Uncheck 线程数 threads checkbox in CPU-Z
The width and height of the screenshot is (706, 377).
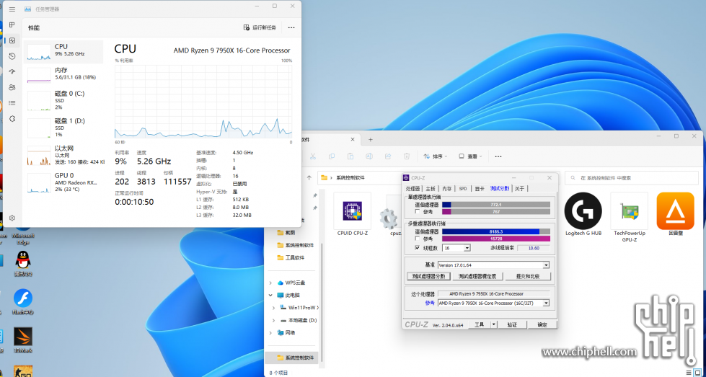pos(418,248)
